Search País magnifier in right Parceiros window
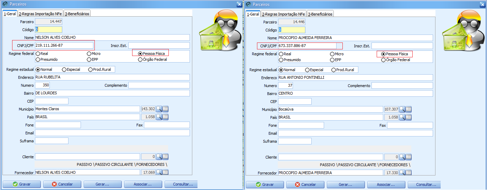Viewport: 487px width, 190px height. tap(402, 117)
